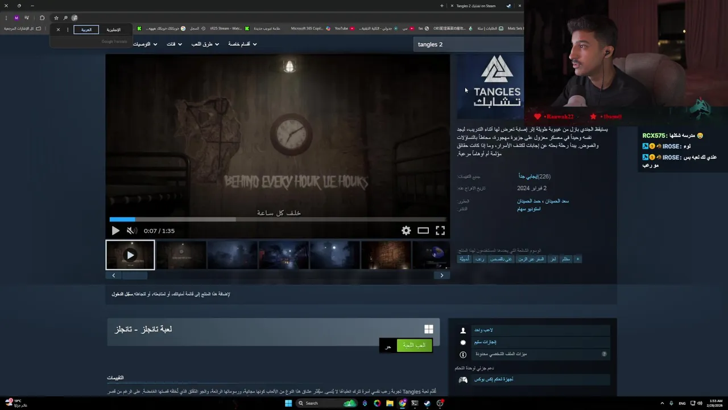Image resolution: width=728 pixels, height=410 pixels.
Task: Seek along the trailer progress bar
Action: click(278, 219)
